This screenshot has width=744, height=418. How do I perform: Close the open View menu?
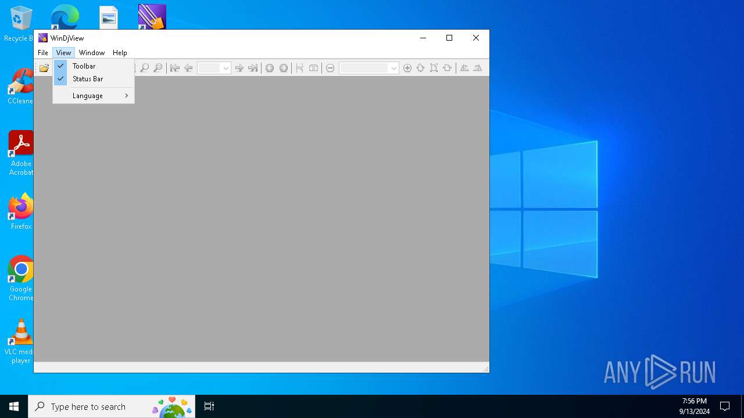click(x=63, y=53)
